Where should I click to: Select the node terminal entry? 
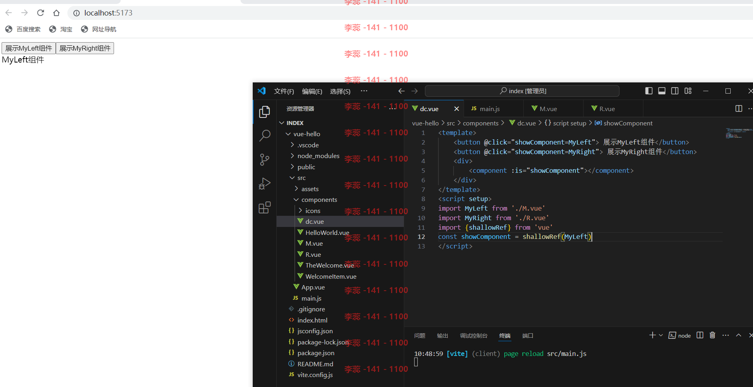[680, 336]
